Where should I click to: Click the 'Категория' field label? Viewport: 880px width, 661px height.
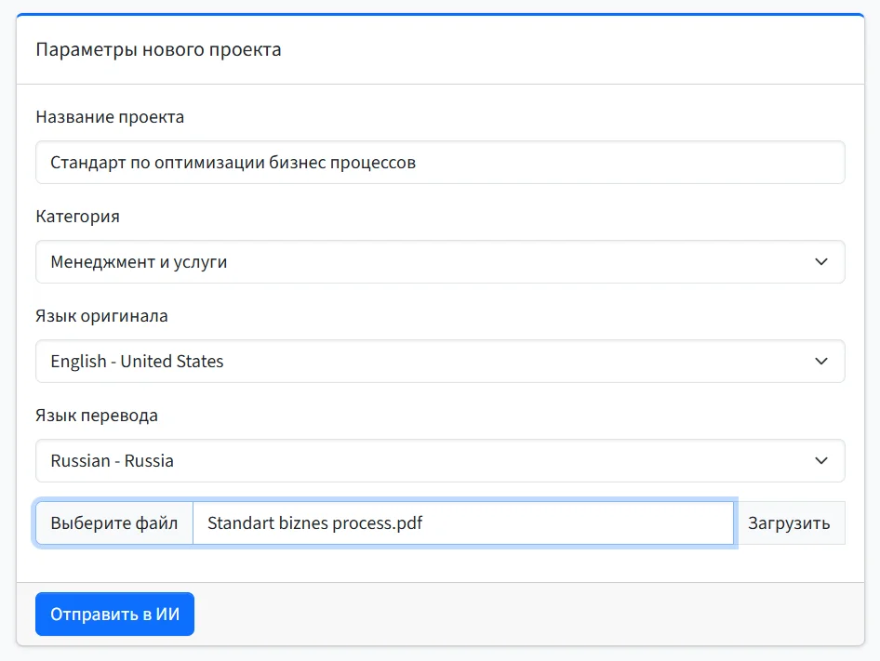(77, 217)
